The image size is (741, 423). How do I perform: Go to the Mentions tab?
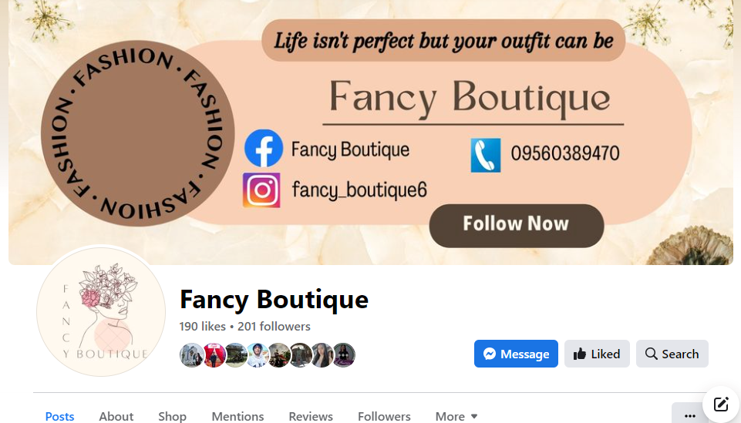pyautogui.click(x=237, y=416)
